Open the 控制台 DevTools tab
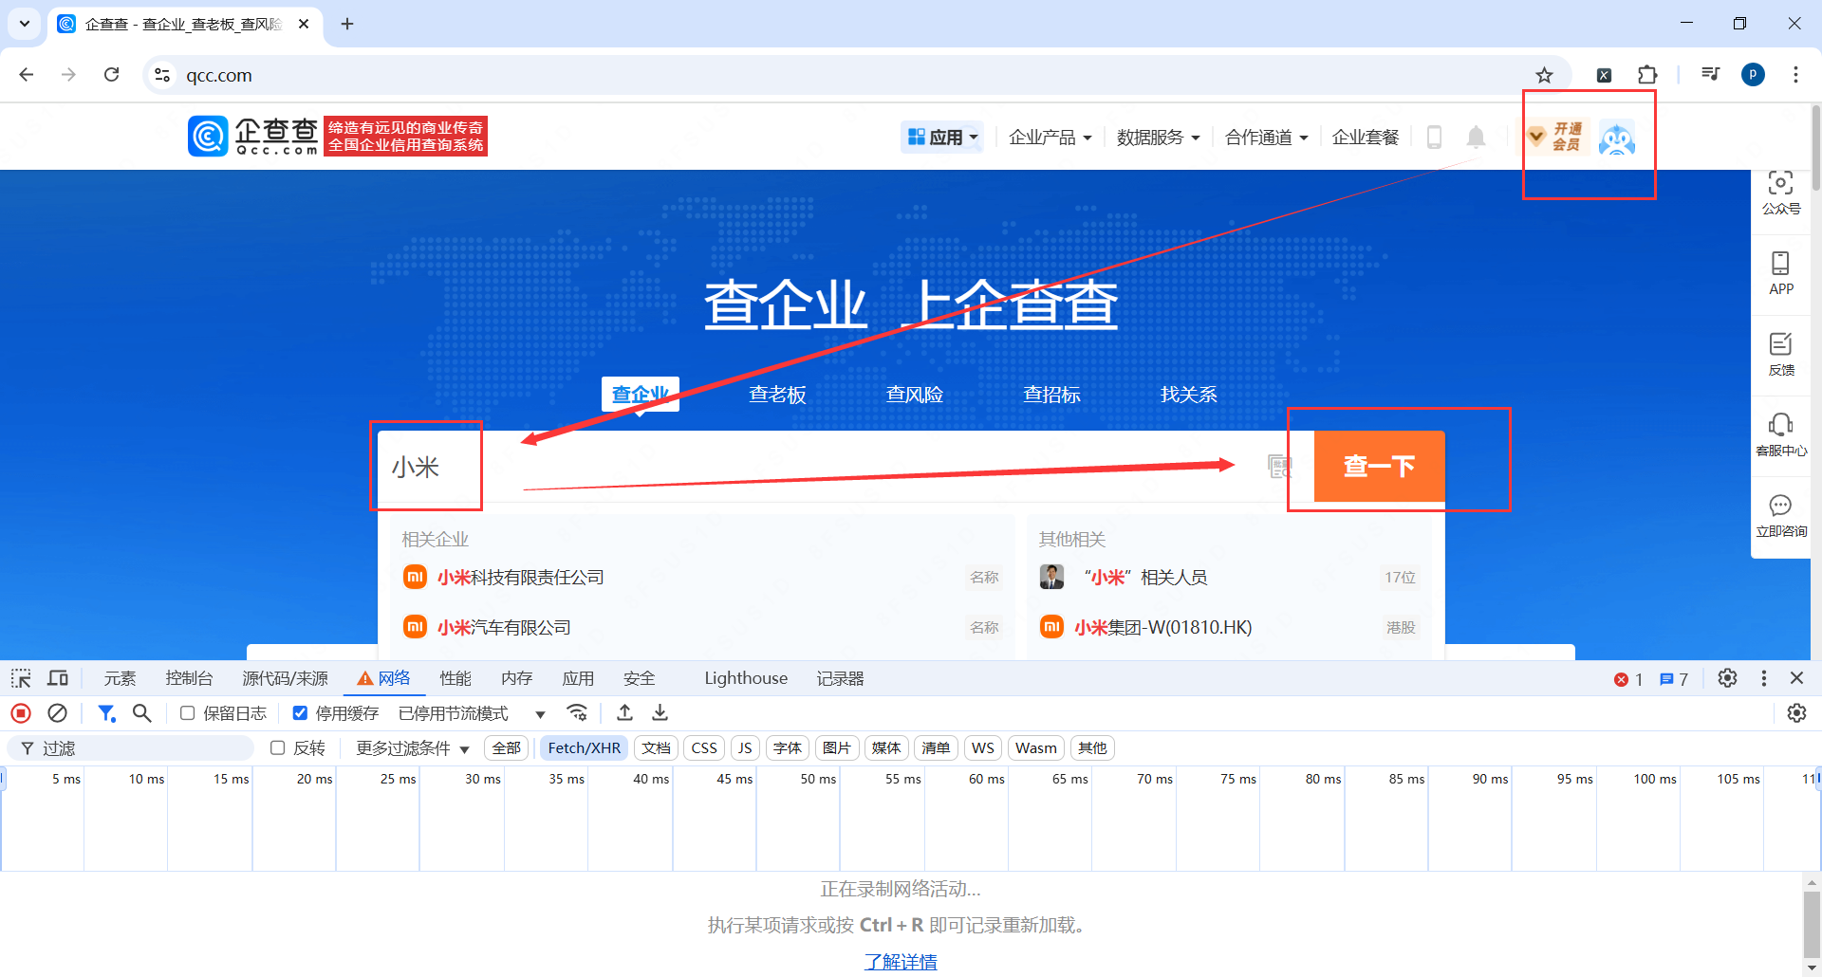Image resolution: width=1822 pixels, height=977 pixels. (189, 678)
